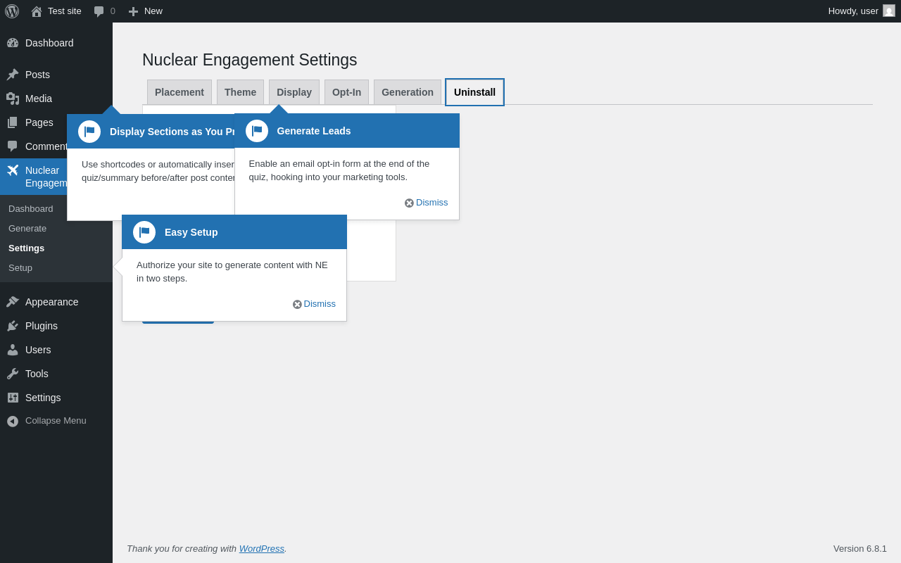Click the Plugins plug icon
The image size is (901, 563).
point(13,326)
